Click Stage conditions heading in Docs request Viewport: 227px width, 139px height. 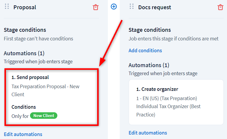(150, 30)
